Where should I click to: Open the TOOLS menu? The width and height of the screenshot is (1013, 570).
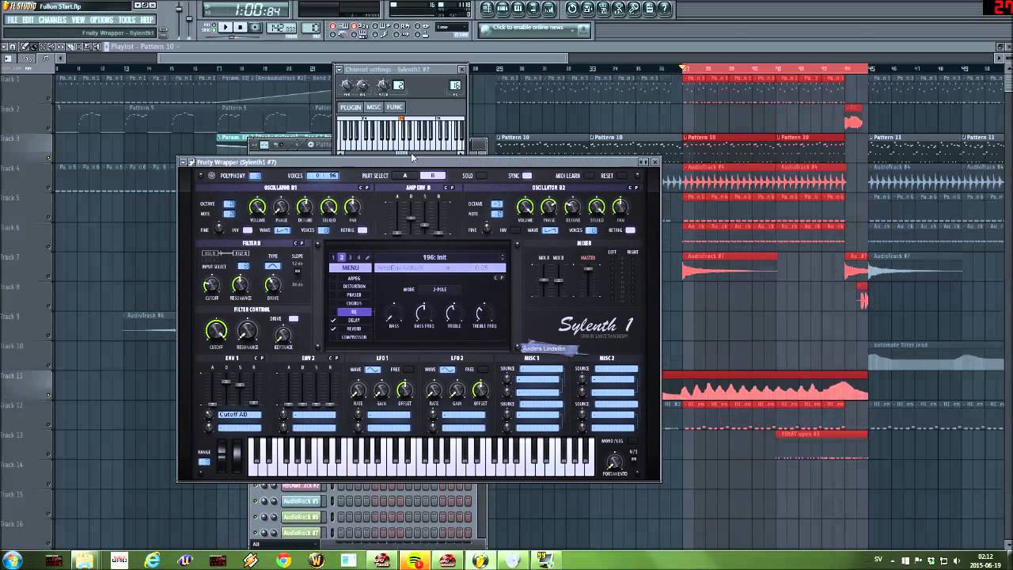coord(127,20)
